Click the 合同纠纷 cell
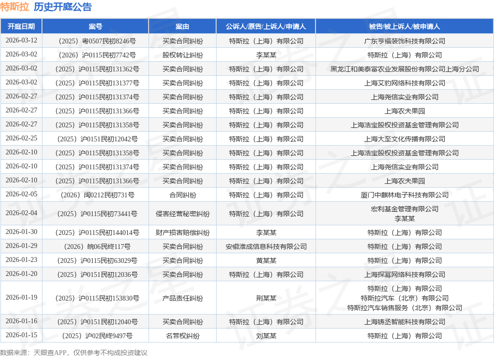Viewport: 494px width, 357px height. tap(182, 195)
